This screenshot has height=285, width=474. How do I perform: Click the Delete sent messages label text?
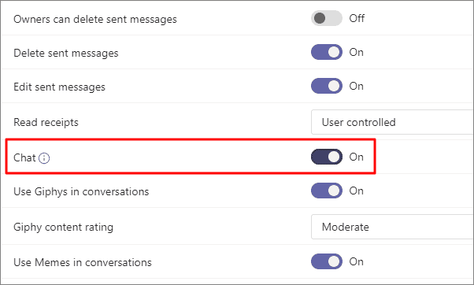[x=66, y=54]
